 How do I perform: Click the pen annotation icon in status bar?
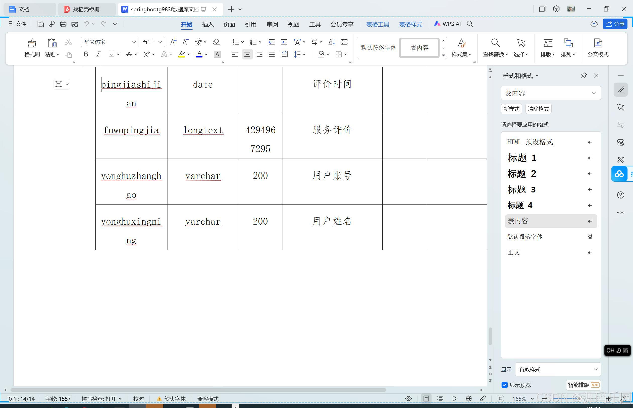483,398
